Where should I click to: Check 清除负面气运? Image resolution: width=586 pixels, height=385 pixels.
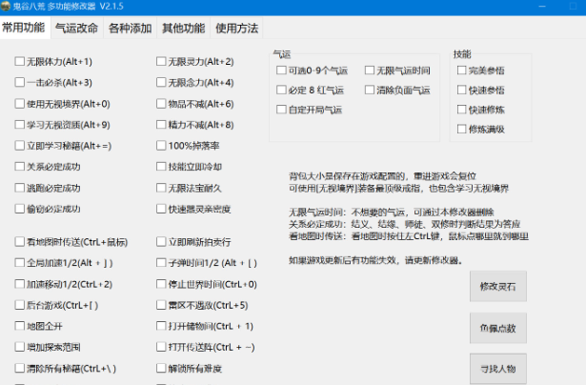click(370, 90)
